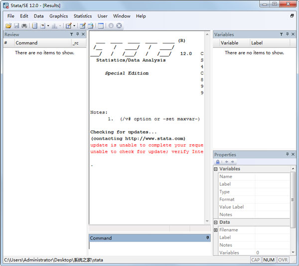Open the Statistics menu
The image size is (299, 266).
[83, 16]
